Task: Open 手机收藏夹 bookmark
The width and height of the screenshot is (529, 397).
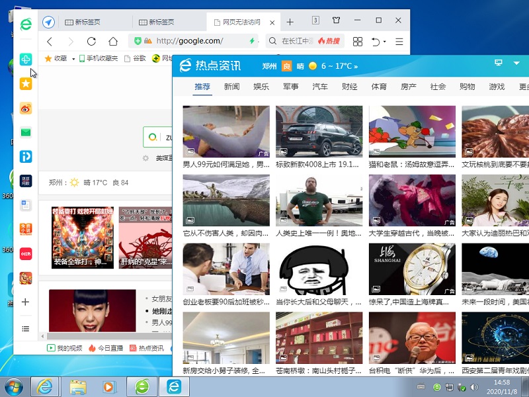Action: (99, 58)
